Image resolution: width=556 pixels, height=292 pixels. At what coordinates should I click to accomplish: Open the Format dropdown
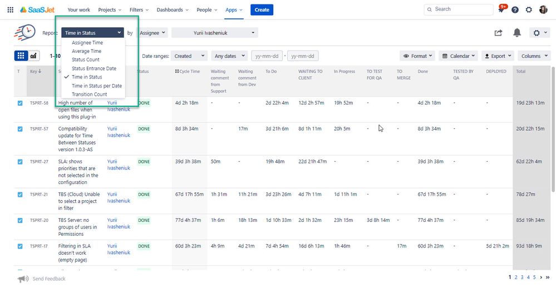(418, 56)
